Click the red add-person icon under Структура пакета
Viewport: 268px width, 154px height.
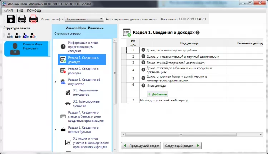tap(33, 35)
